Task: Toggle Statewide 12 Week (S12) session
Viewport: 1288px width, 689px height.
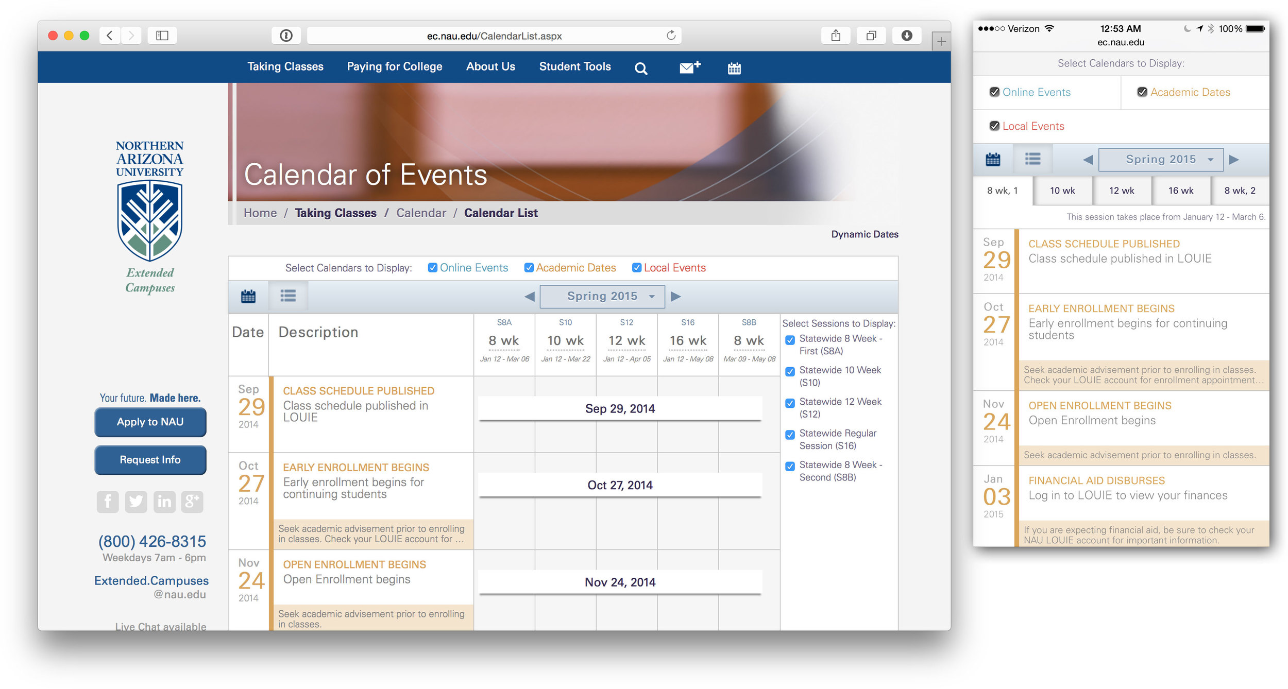Action: click(790, 403)
